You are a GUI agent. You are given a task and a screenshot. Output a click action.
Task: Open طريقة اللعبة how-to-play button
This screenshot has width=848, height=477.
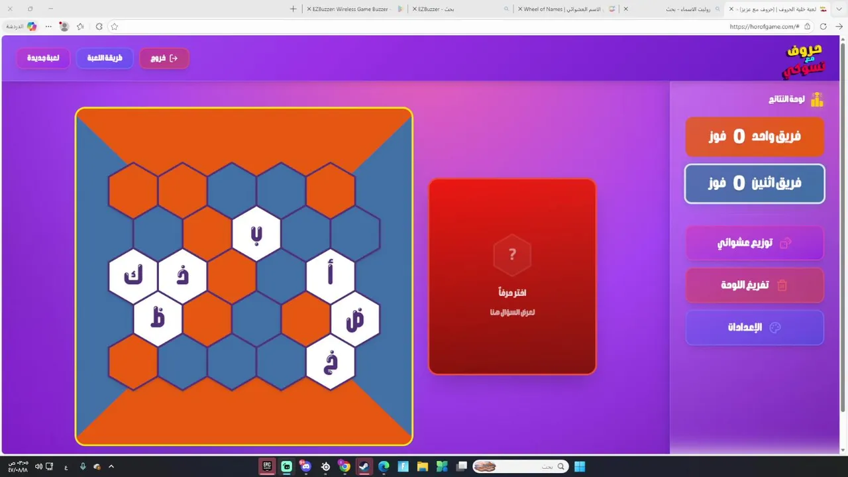(105, 58)
